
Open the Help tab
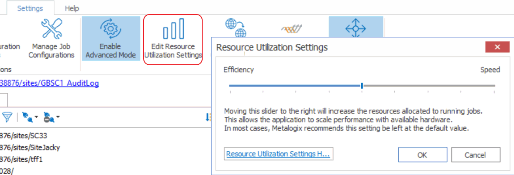coord(72,8)
